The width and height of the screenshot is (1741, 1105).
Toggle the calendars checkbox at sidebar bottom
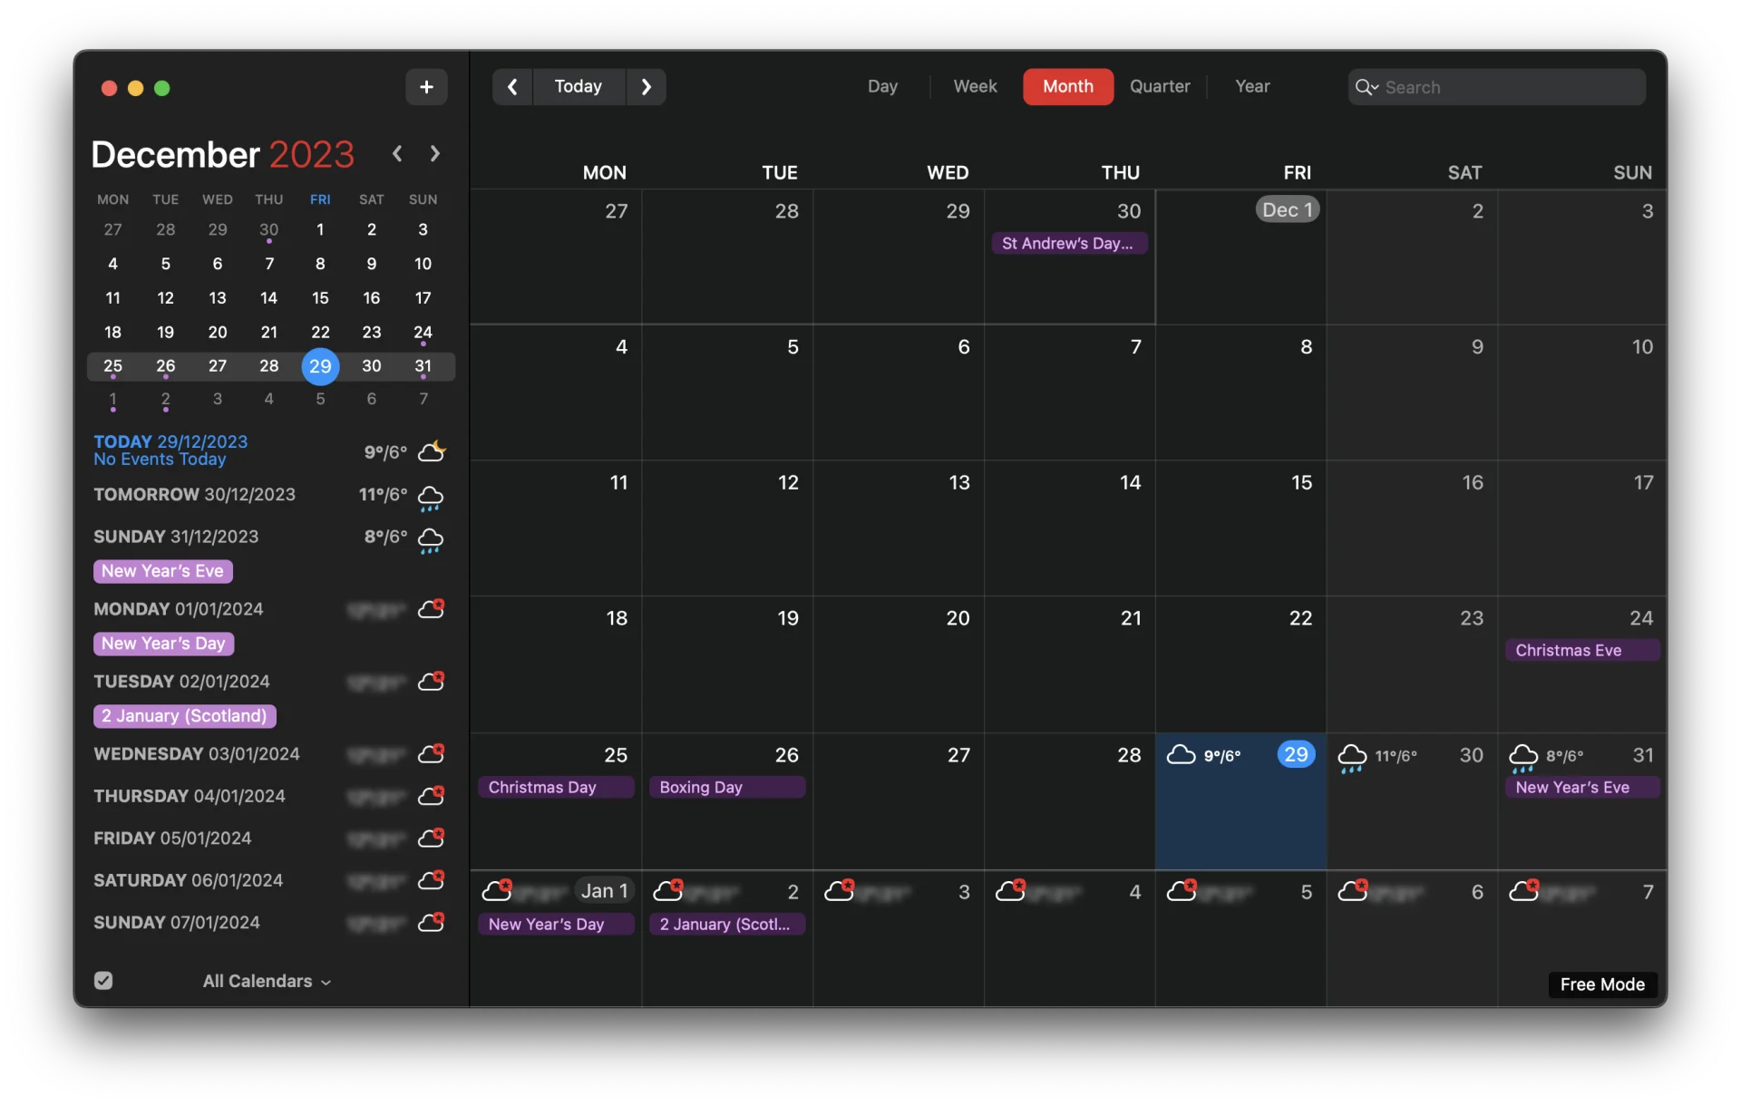click(x=103, y=981)
